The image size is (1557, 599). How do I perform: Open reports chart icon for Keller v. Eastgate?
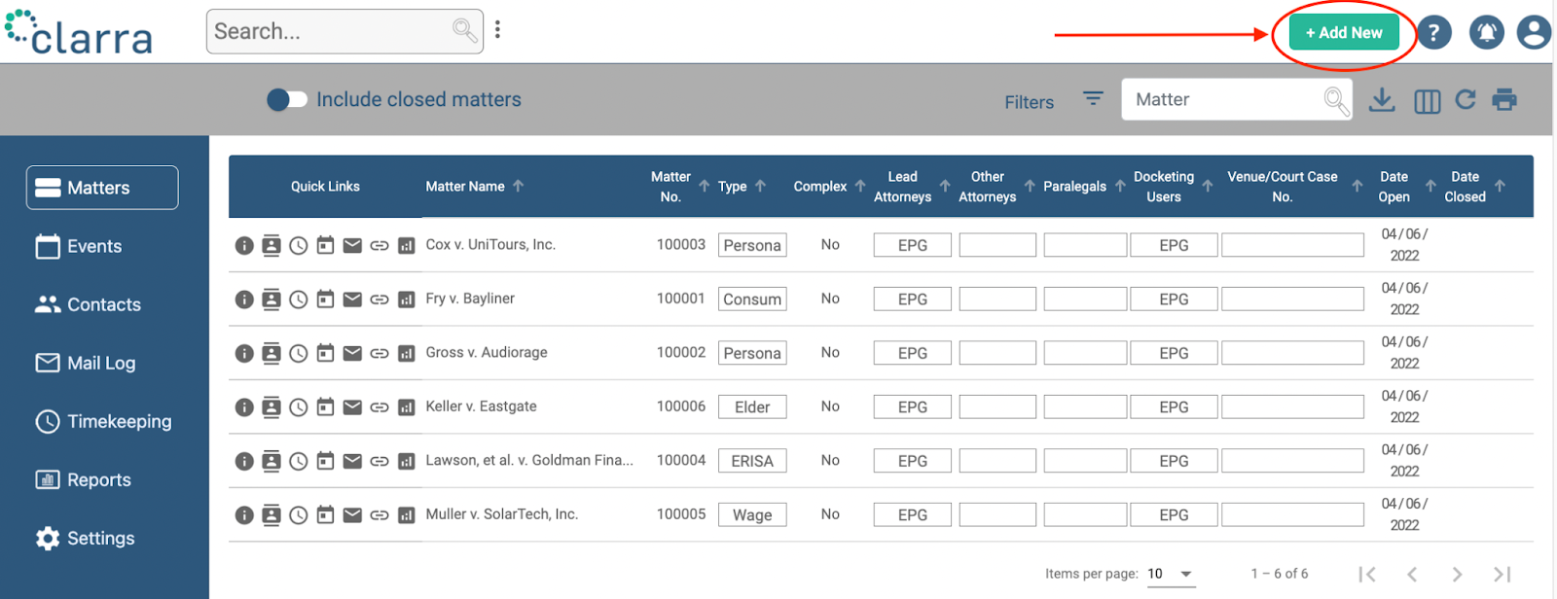point(407,407)
